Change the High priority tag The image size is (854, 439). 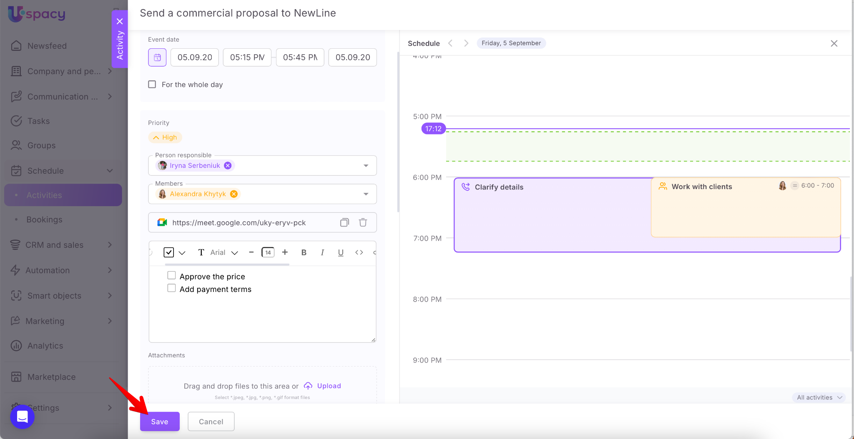pyautogui.click(x=165, y=137)
